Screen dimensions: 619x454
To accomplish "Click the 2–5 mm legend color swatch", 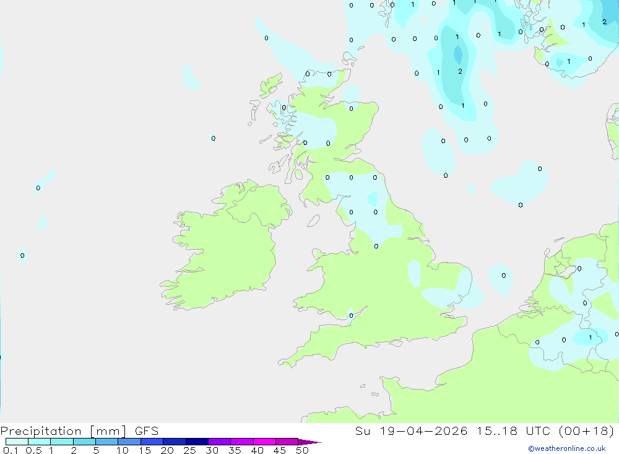I will point(84,442).
